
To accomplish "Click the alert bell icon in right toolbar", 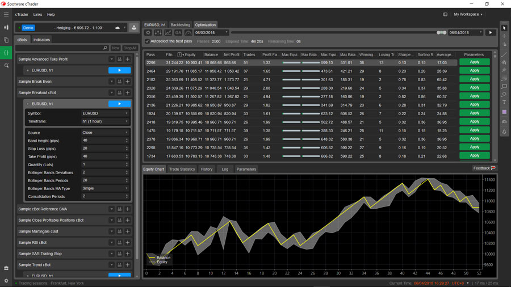I will click(x=504, y=132).
